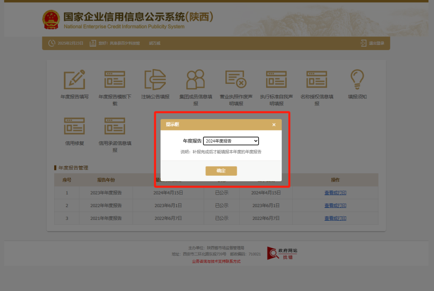This screenshot has width=434, height=291.
Task: Click the 信用承诺信息填报 icon
Action: [x=115, y=126]
